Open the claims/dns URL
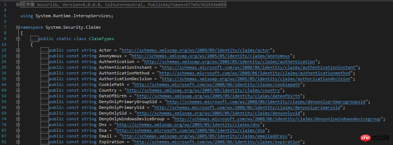Screen dimensions: 393x145 (x=188, y=125)
